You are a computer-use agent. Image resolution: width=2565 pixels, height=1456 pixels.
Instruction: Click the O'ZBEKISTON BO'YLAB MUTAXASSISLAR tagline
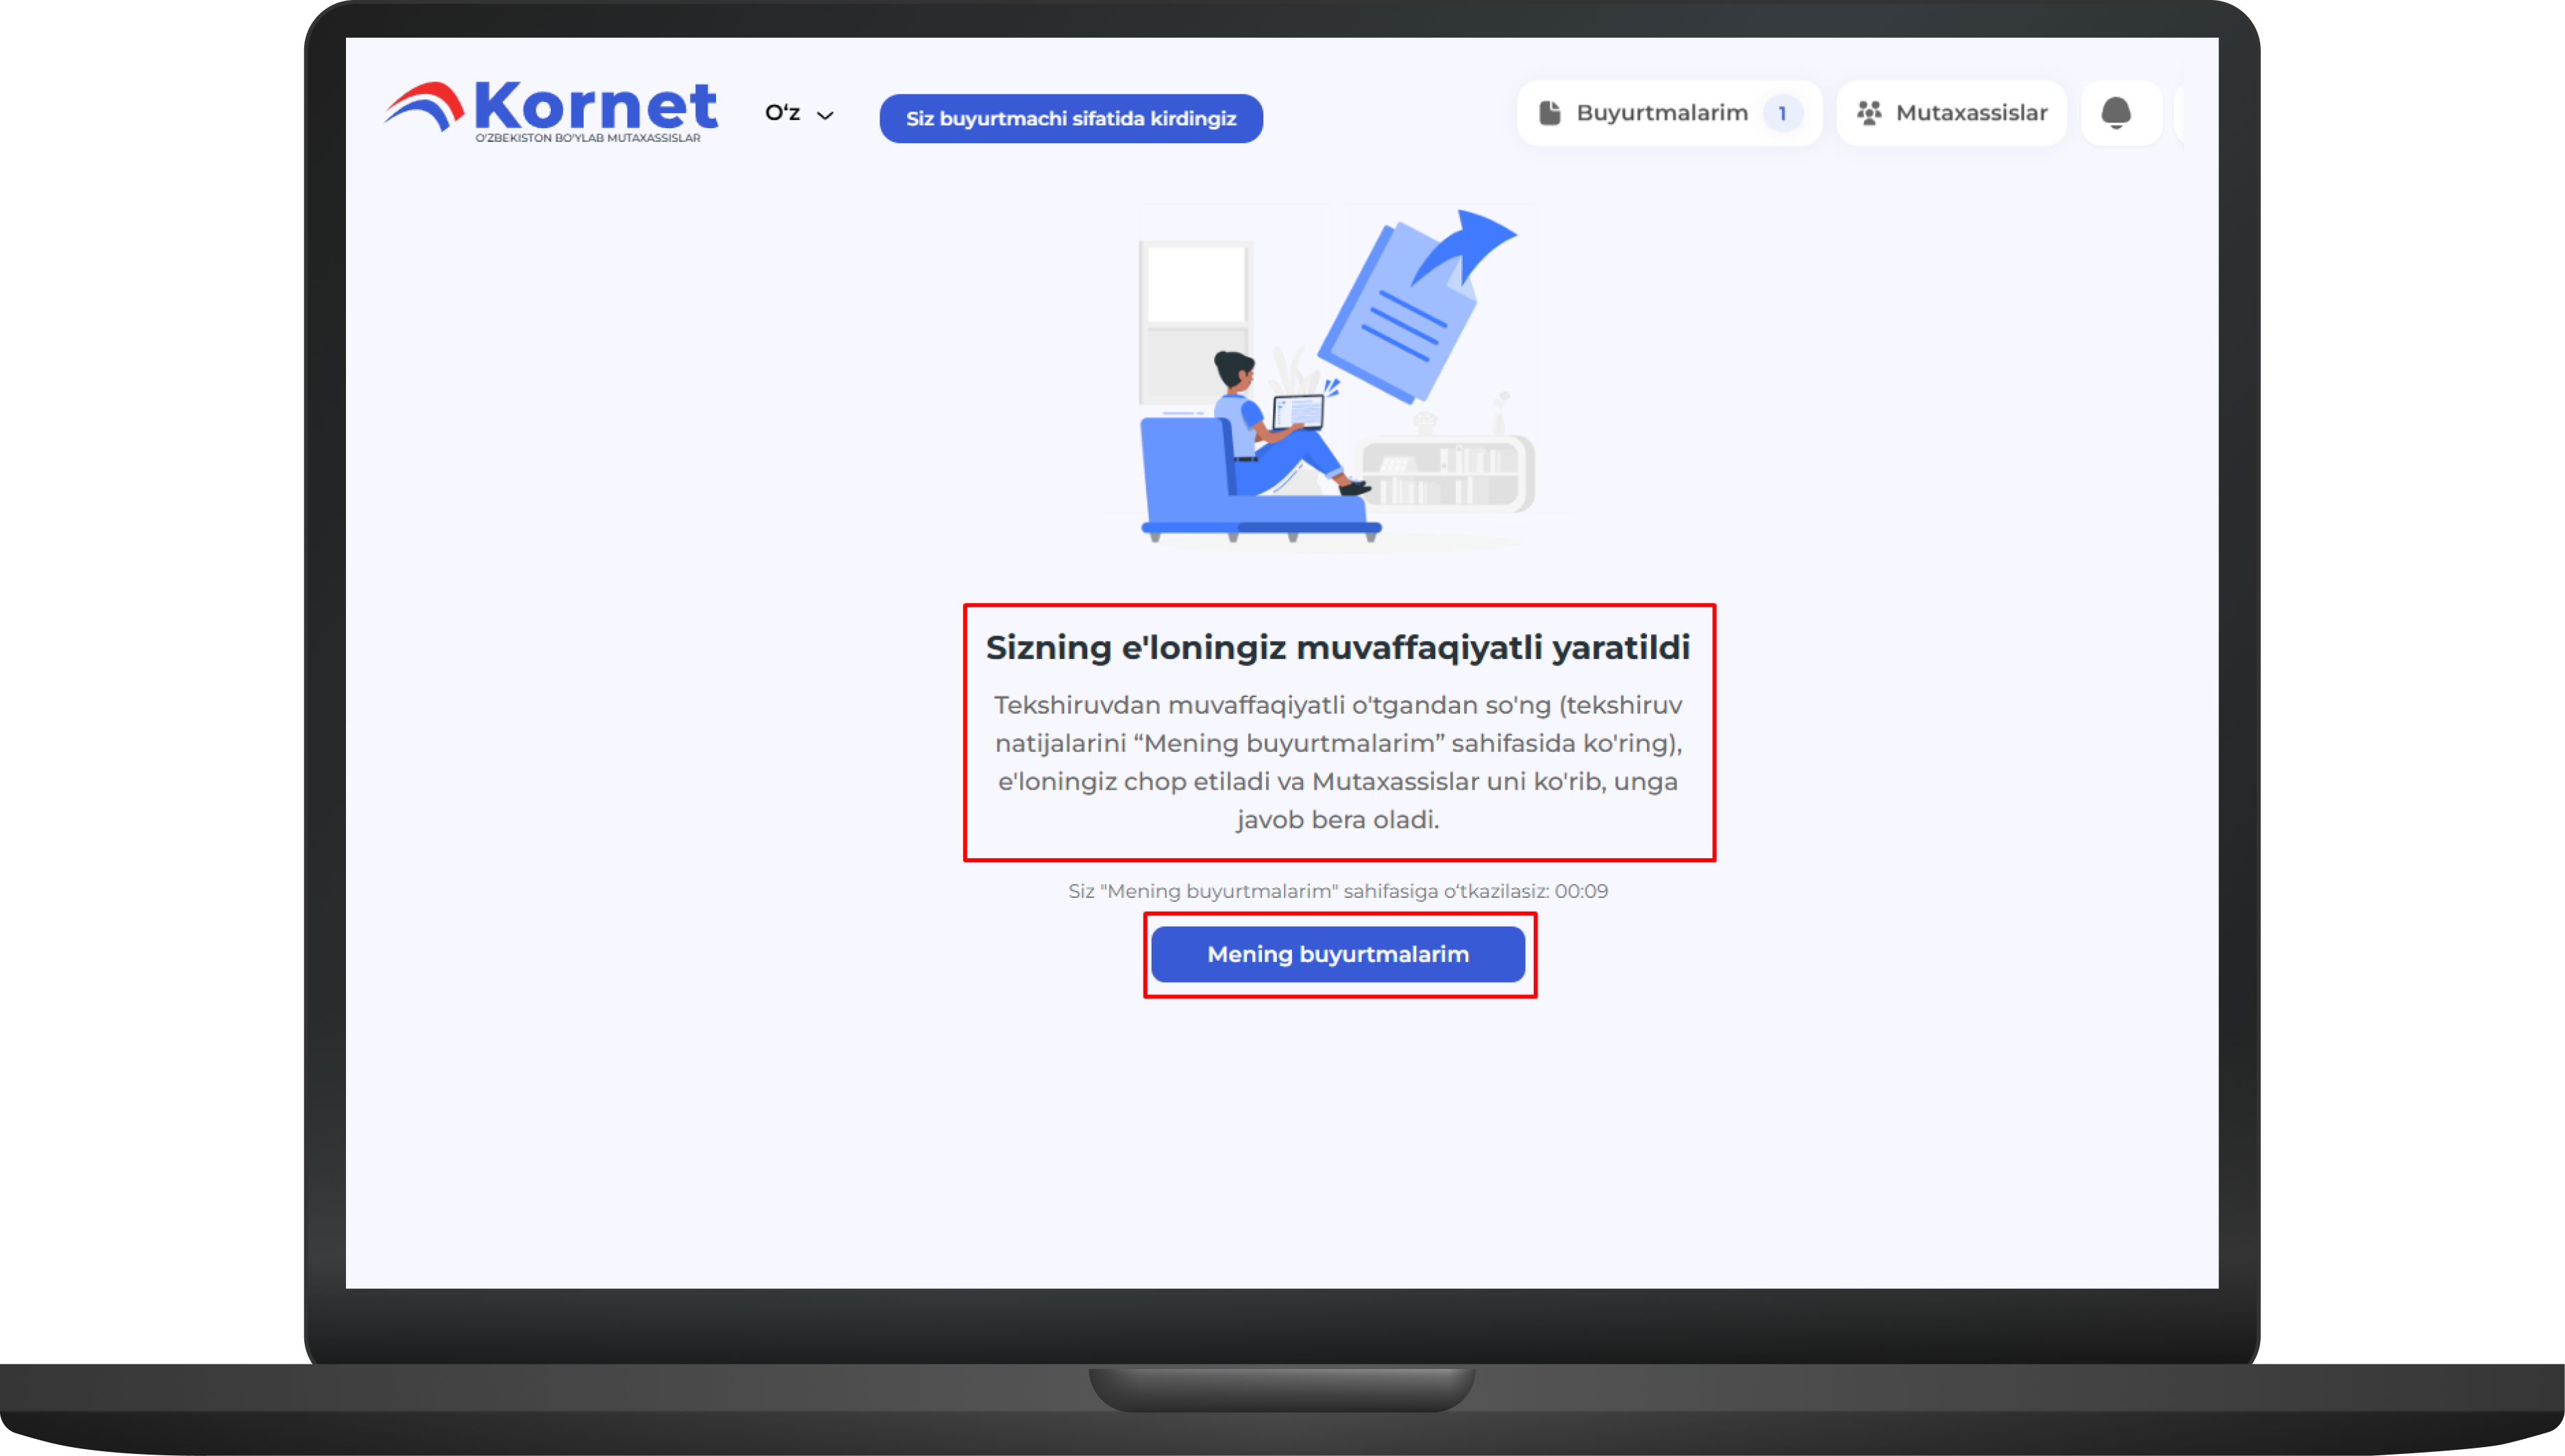587,138
